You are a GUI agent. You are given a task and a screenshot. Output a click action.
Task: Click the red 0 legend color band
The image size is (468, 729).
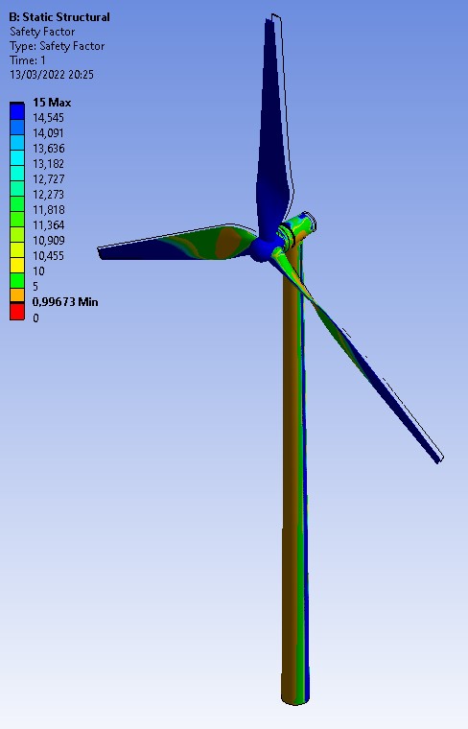tap(17, 312)
